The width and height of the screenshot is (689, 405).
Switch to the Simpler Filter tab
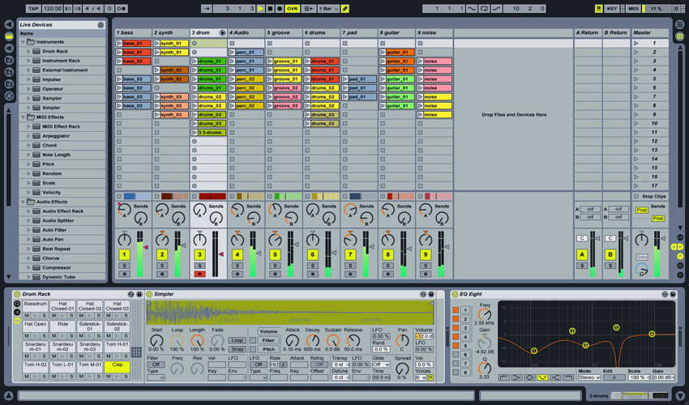click(x=268, y=340)
